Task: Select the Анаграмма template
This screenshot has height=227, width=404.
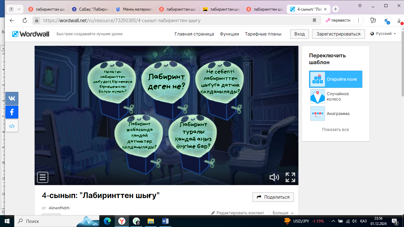Action: coord(336,113)
